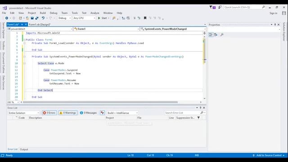The image size is (288, 162).
Task: Open the Debug configuration dropdown
Action: coord(64,18)
